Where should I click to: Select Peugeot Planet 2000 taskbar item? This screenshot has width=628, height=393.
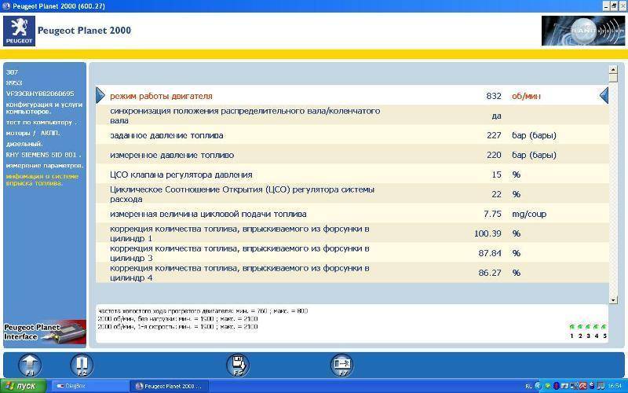coord(167,386)
